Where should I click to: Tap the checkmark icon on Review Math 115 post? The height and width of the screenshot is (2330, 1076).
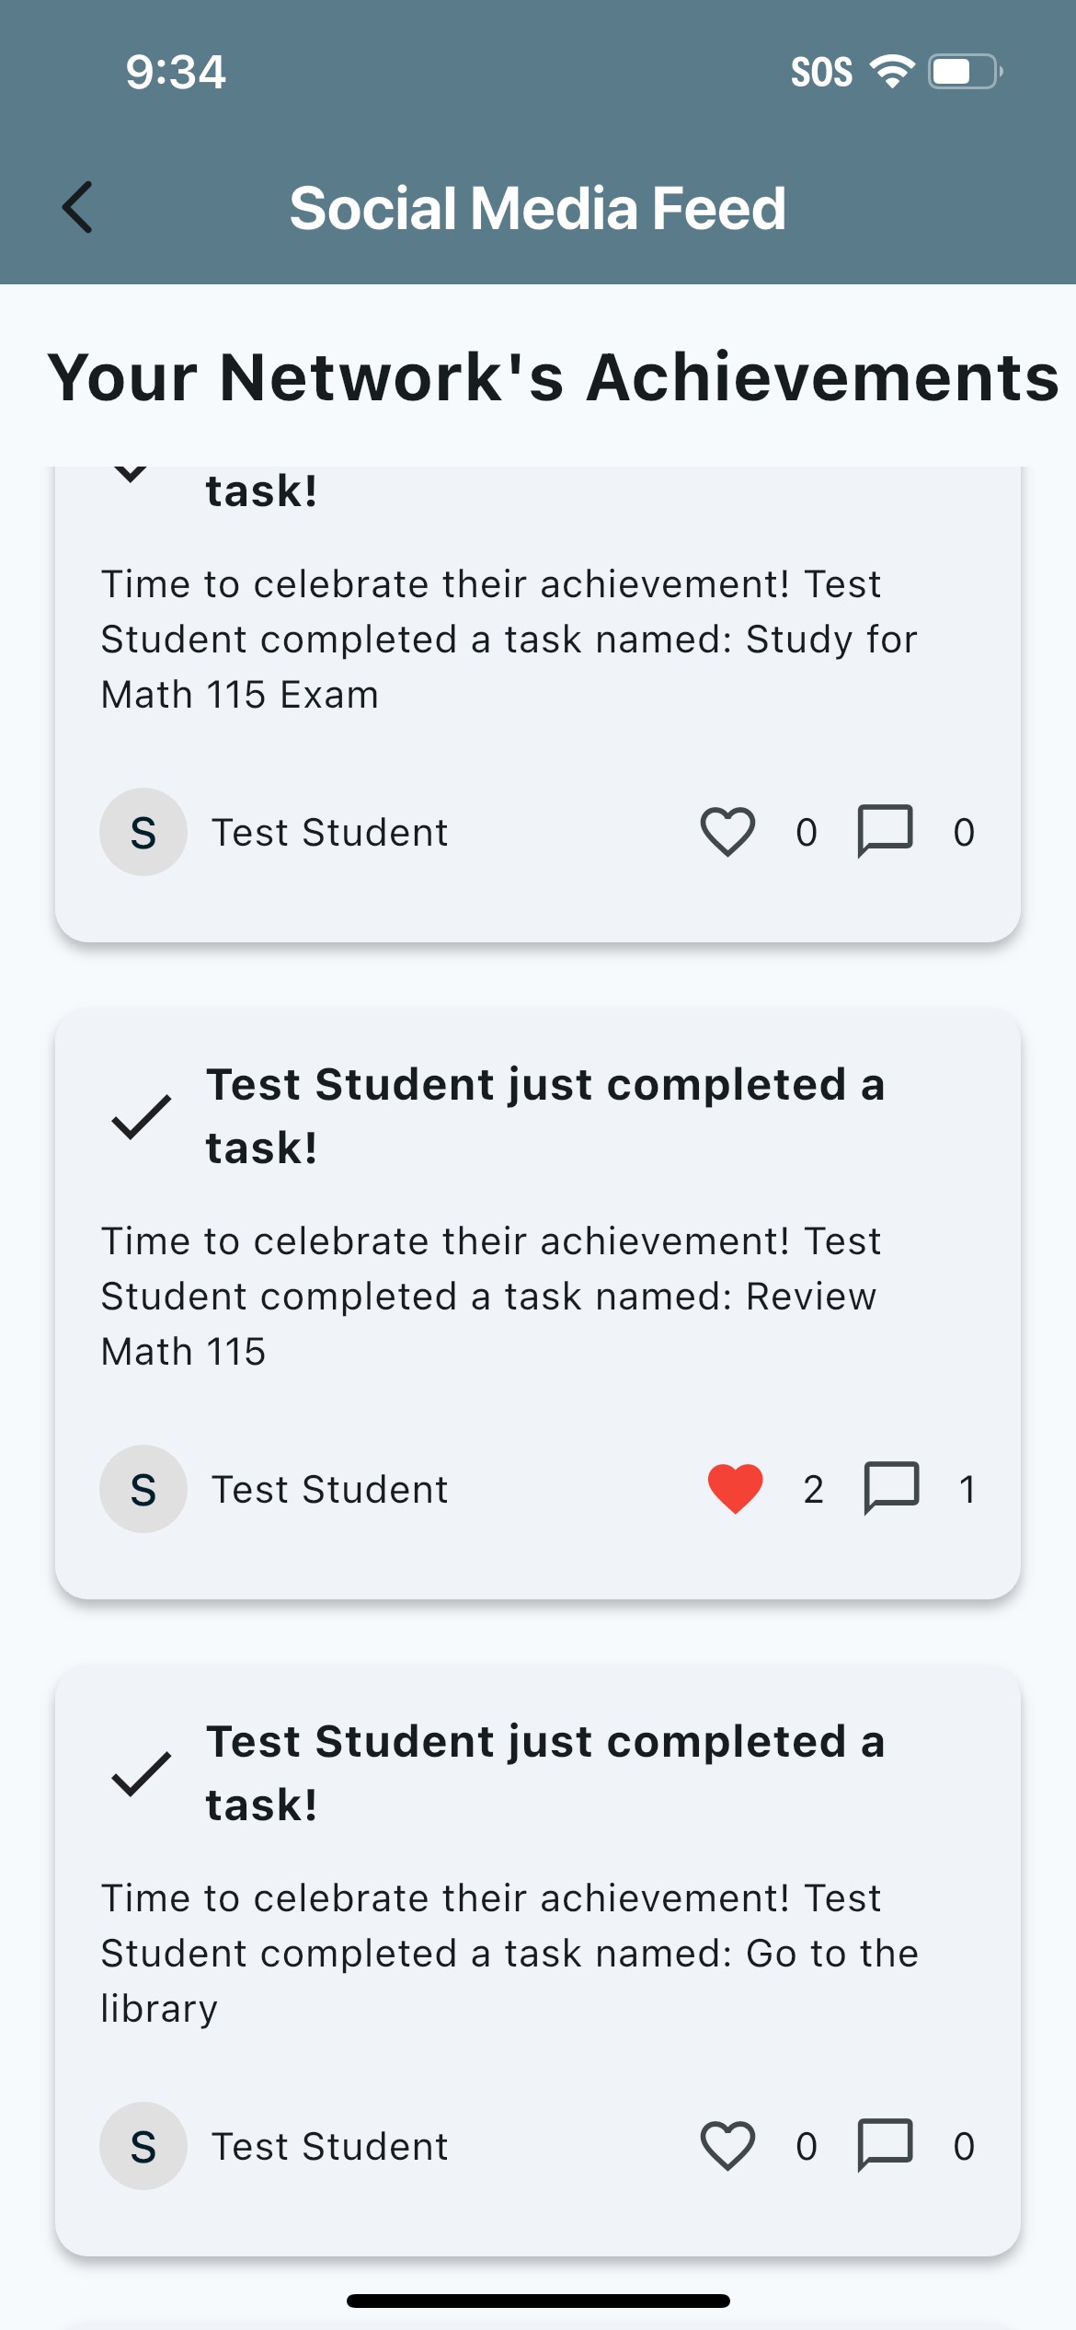tap(141, 1117)
